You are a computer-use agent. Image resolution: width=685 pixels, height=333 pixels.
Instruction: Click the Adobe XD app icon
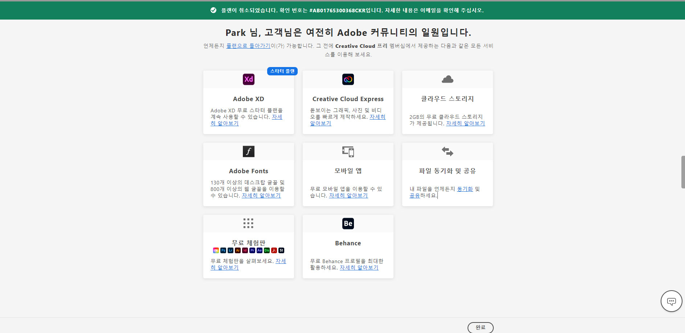[249, 79]
